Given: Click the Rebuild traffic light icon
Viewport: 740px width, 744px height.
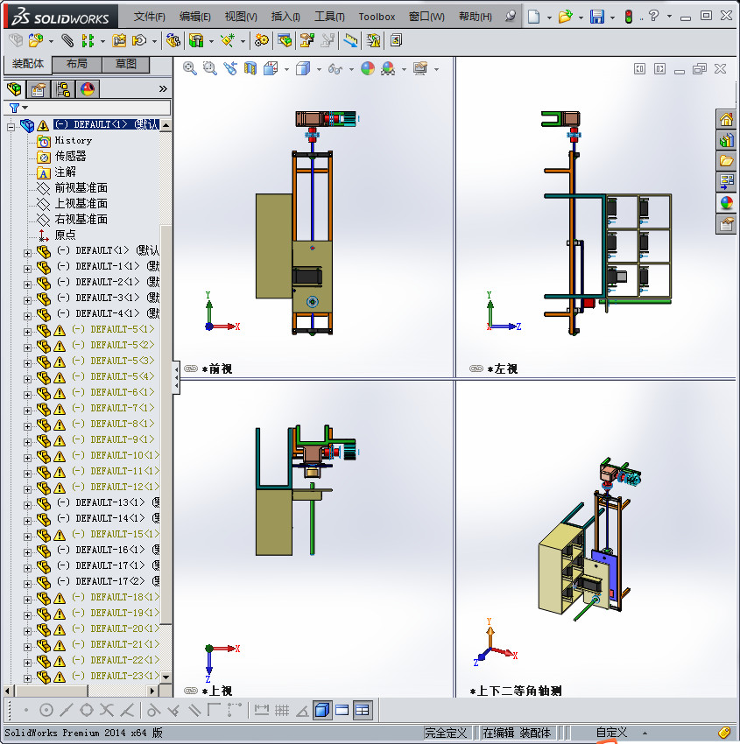Looking at the screenshot, I should click(629, 17).
